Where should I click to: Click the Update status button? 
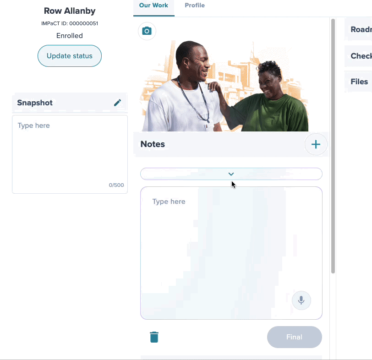pyautogui.click(x=70, y=56)
